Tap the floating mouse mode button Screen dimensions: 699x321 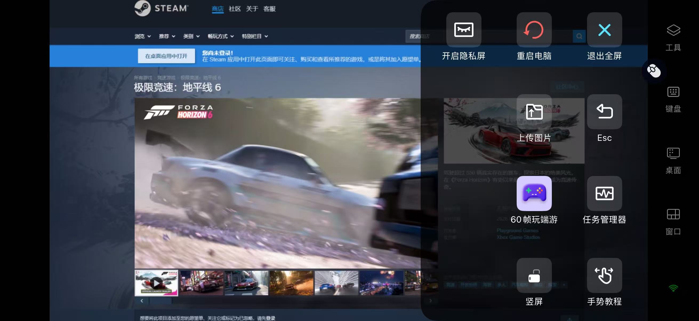point(654,71)
